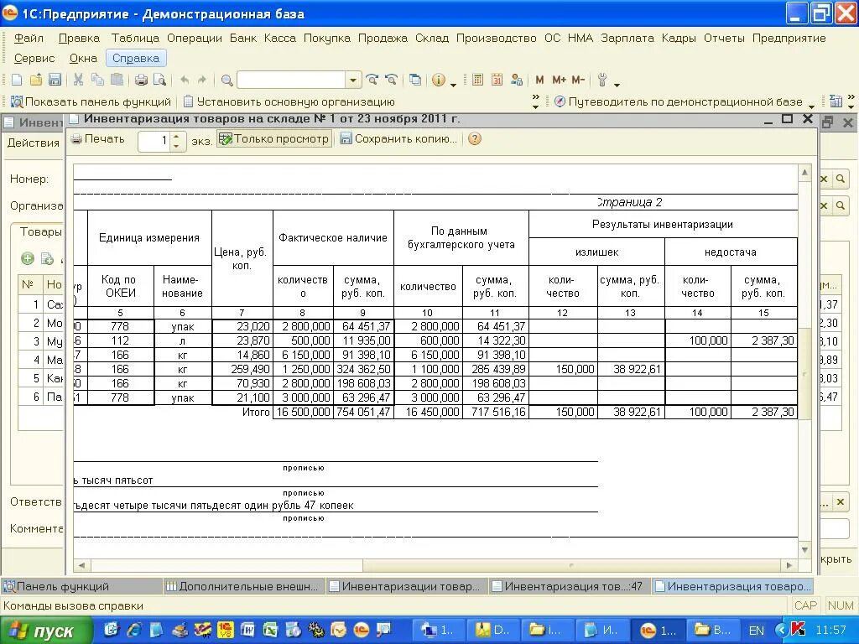Click the wrench settings icon
This screenshot has width=859, height=644.
tap(602, 80)
